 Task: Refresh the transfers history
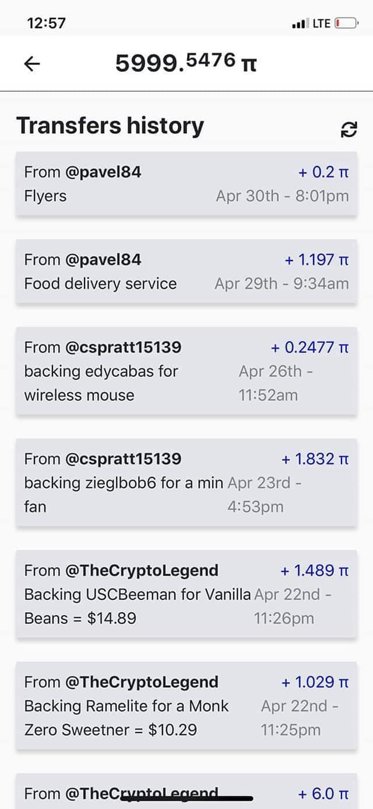click(348, 130)
